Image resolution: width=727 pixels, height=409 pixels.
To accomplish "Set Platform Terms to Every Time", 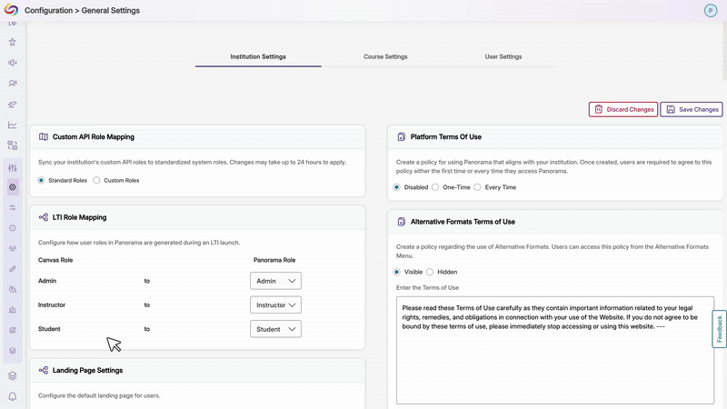I will [478, 187].
